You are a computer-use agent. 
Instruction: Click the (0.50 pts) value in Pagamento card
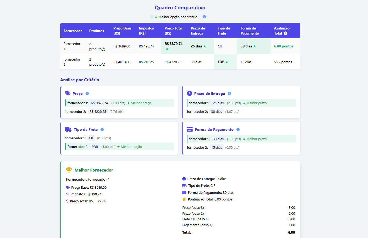232,148
